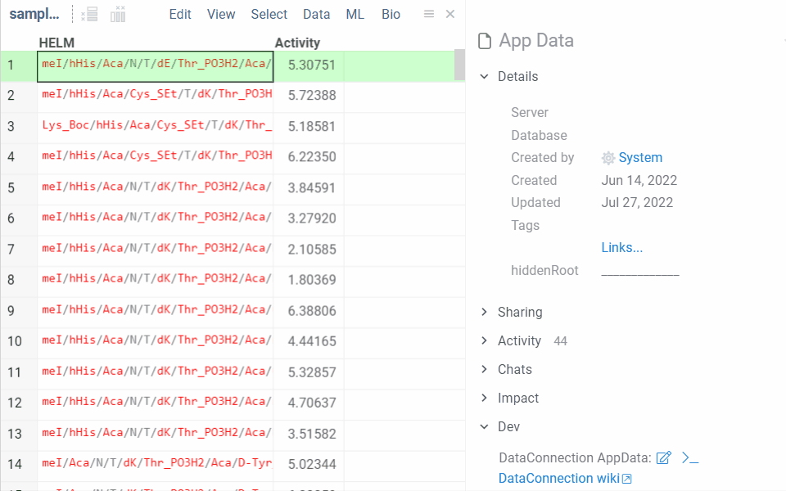Click external-link icon after DataConnection wiki
Screen dimensions: 786x491
pos(624,478)
